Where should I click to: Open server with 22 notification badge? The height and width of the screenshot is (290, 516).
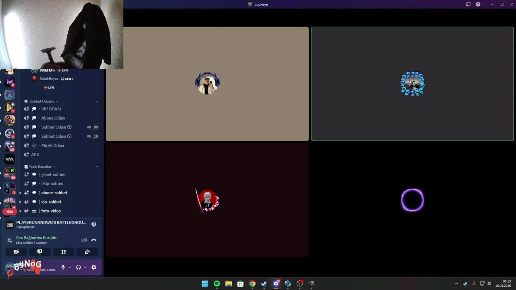10,146
